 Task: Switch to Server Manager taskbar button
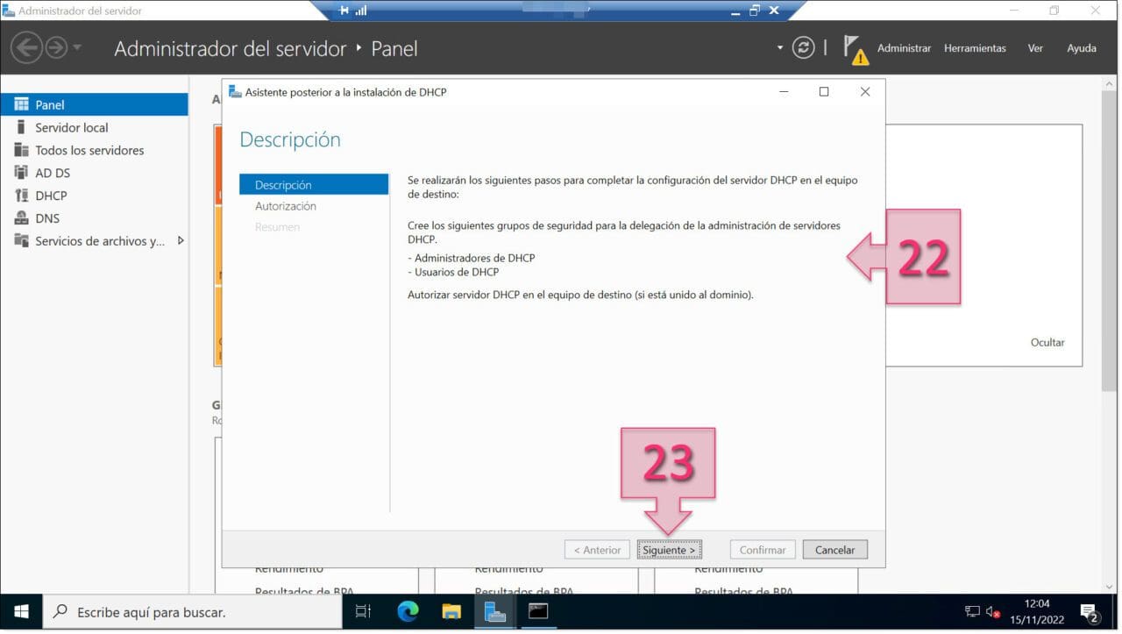pos(495,611)
